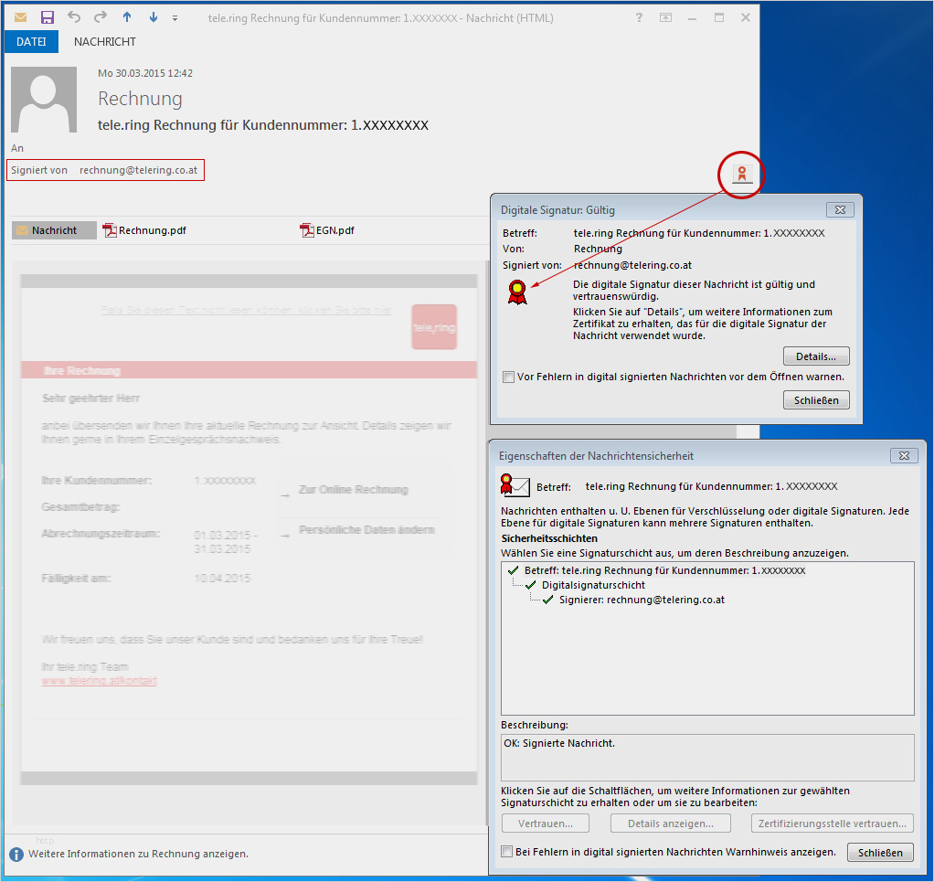
Task: Click the 'Persönliche Daten ändern' link
Action: pos(366,529)
